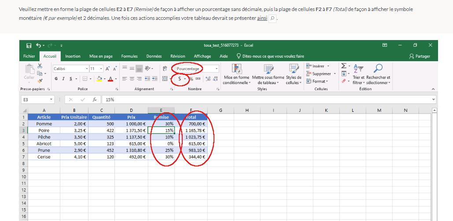Click the Save icon in quick access toolbar
Image resolution: width=453 pixels, height=221 pixels.
(29, 45)
